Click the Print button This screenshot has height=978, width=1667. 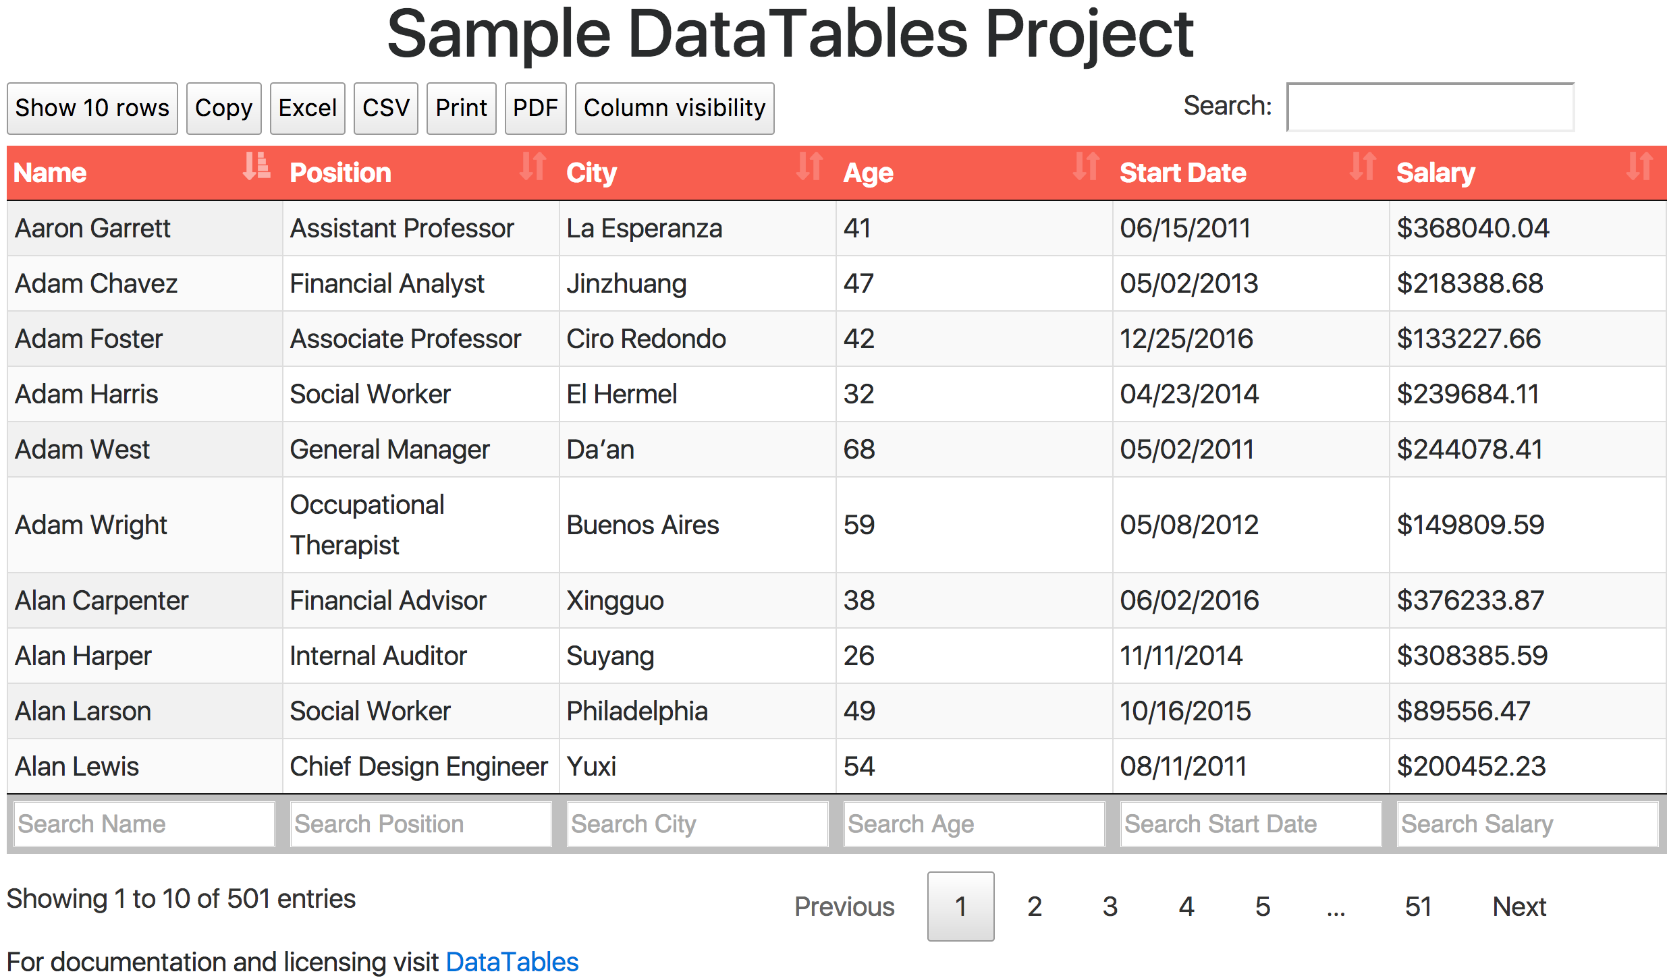(461, 108)
